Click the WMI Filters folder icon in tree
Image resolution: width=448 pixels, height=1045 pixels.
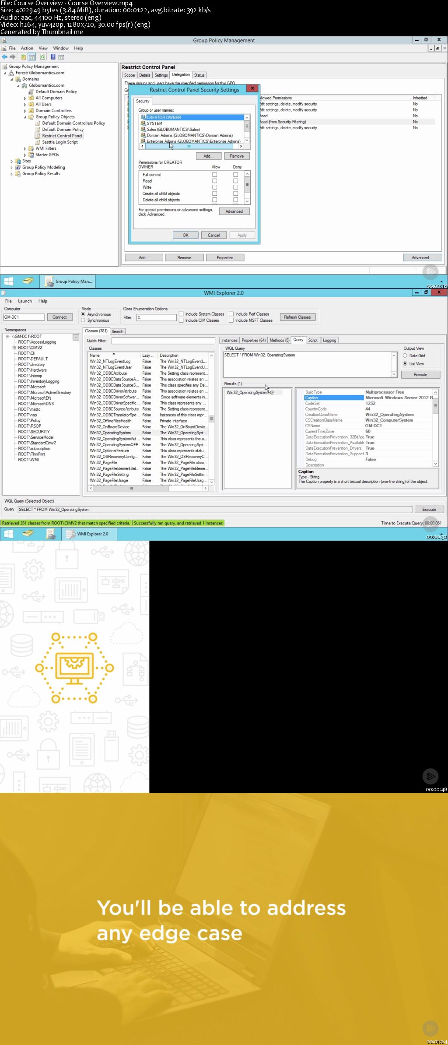tap(31, 148)
